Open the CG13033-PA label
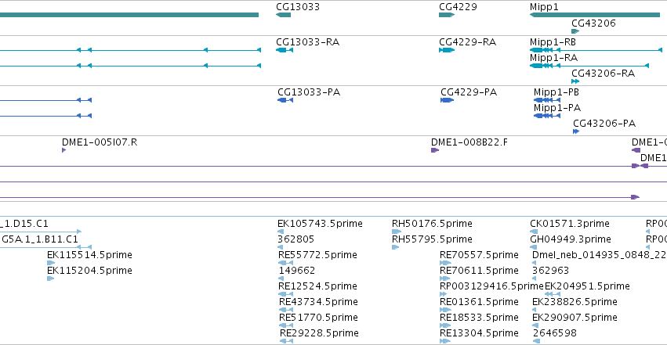The width and height of the screenshot is (667, 345). tap(308, 92)
